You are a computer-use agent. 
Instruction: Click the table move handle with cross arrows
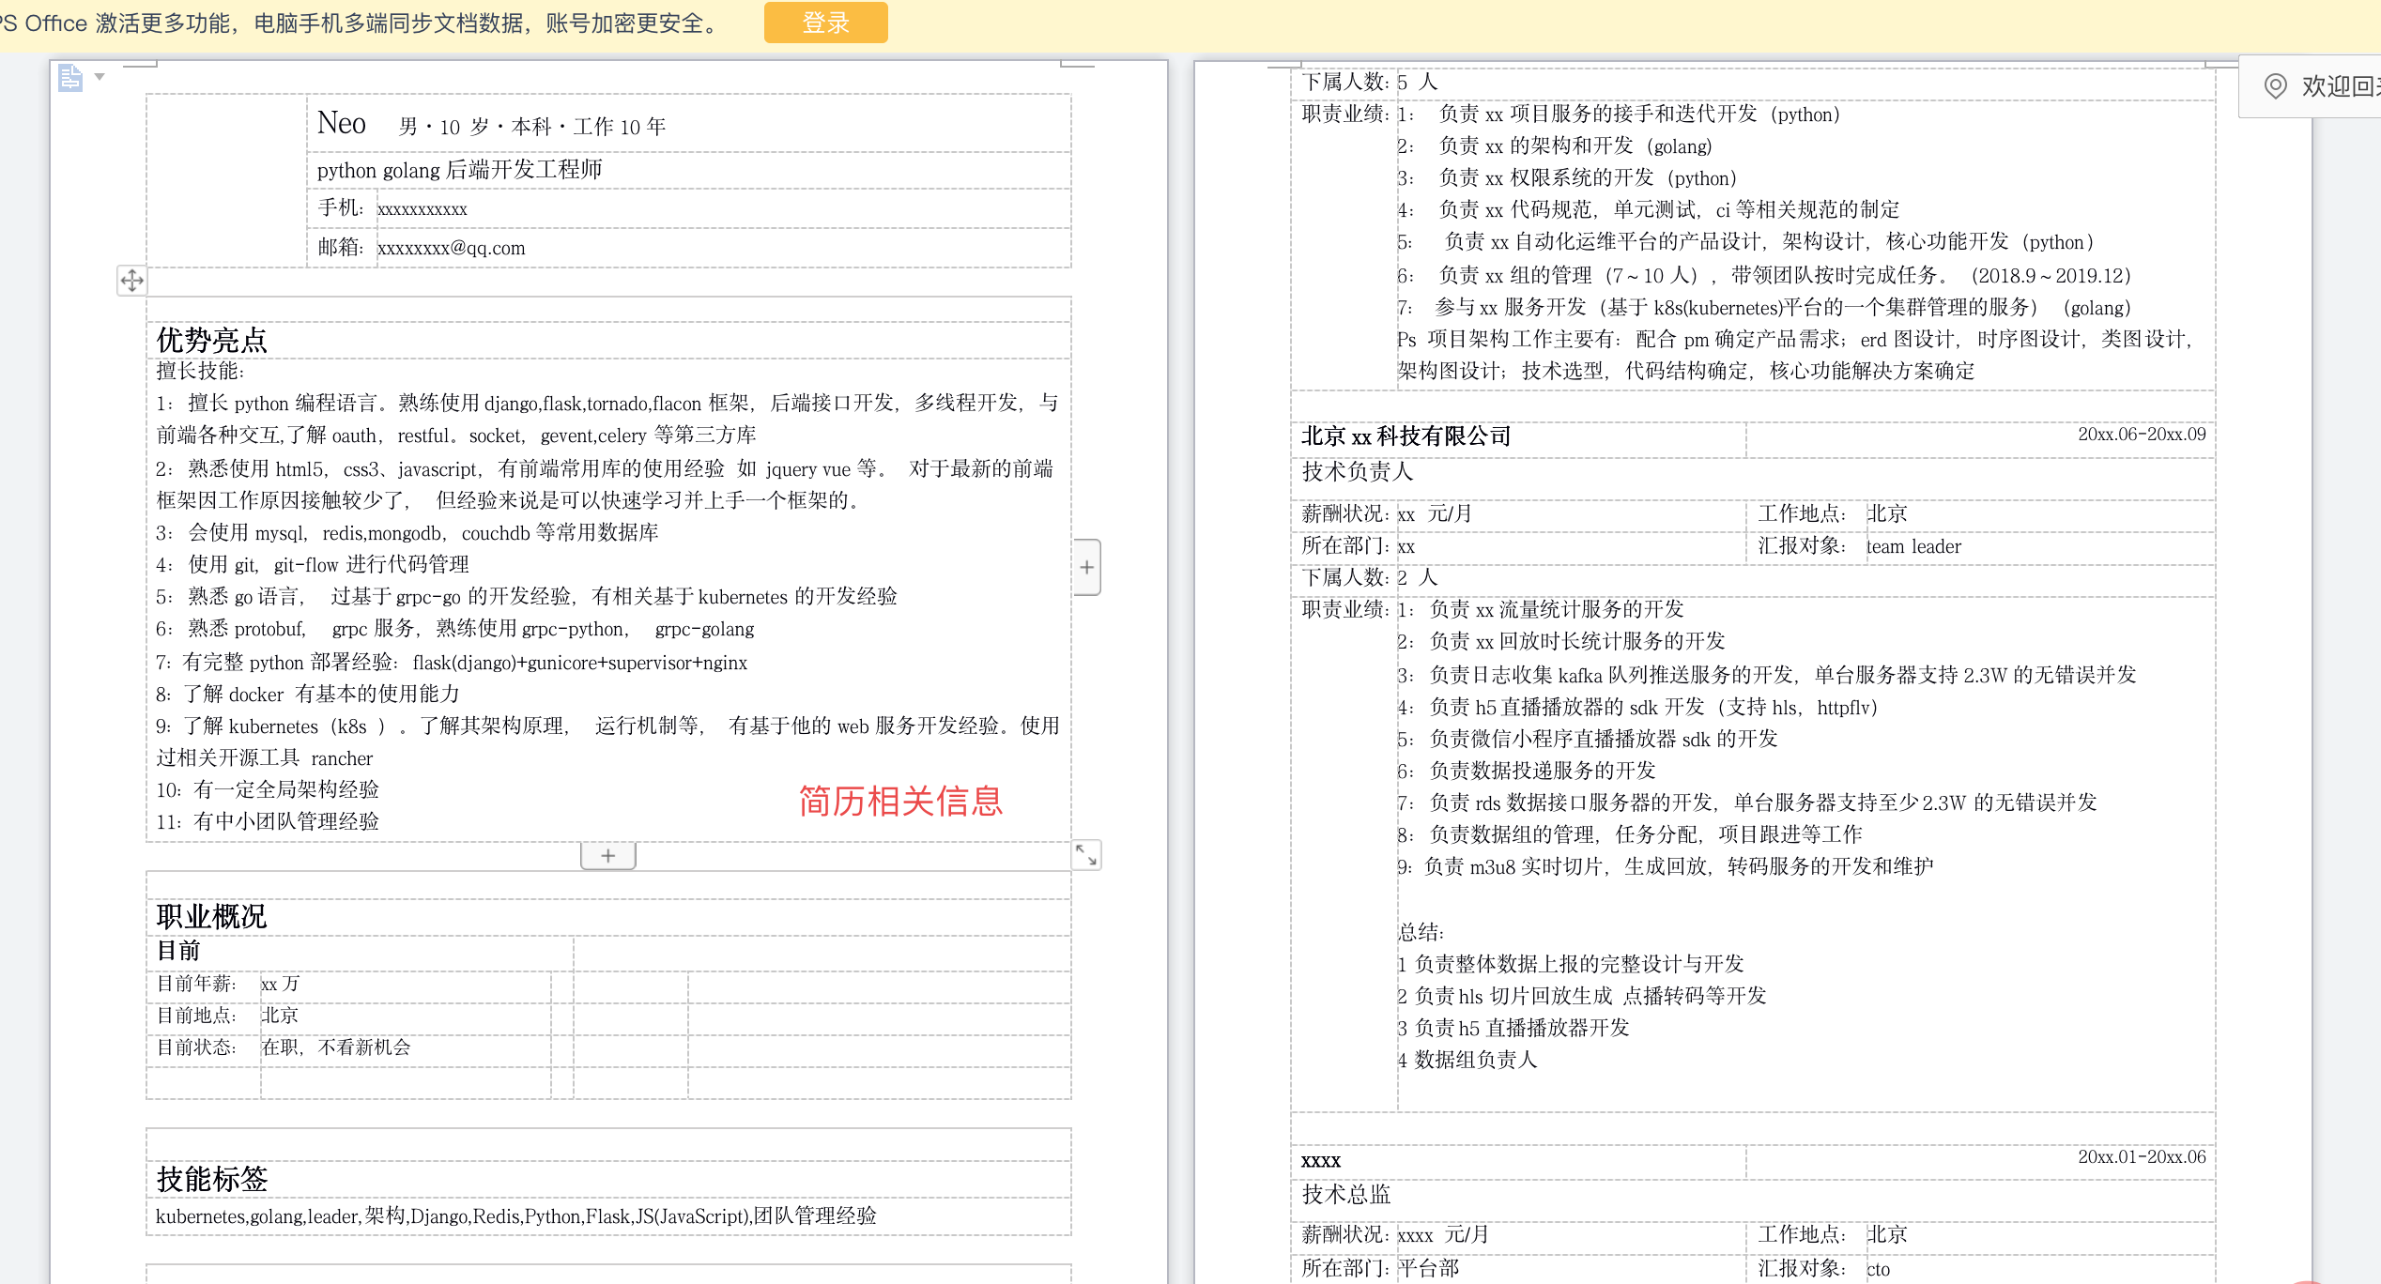(131, 280)
